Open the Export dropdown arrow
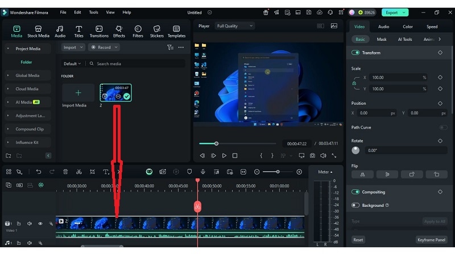The image size is (455, 255). [x=404, y=12]
